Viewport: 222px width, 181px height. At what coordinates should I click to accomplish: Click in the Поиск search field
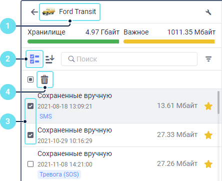pyautogui.click(x=129, y=59)
